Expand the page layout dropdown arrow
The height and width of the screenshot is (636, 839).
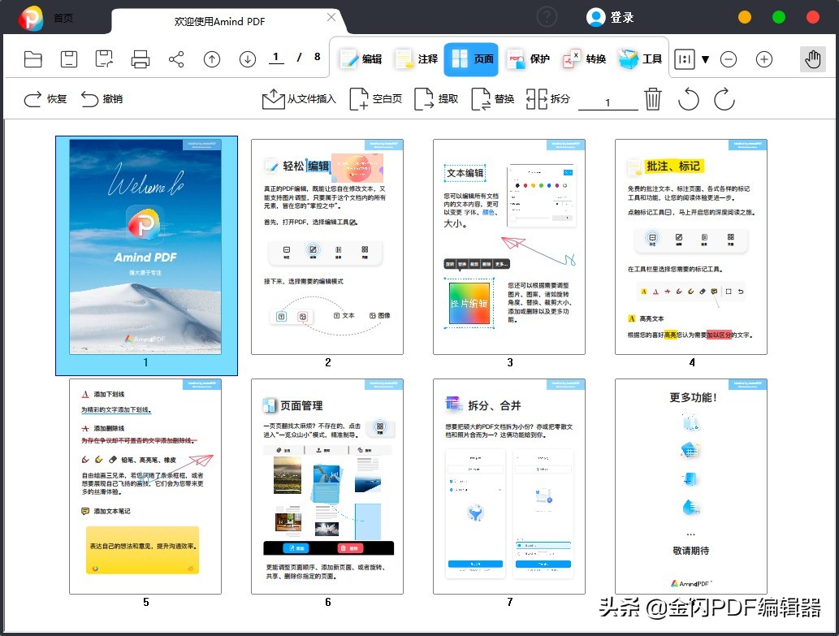[705, 59]
